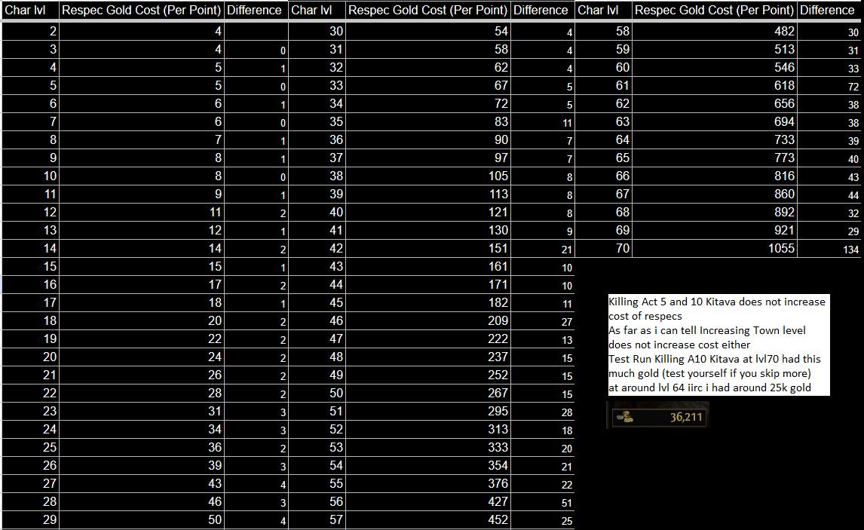Select the gold amount 36,211
This screenshot has width=864, height=530.
pyautogui.click(x=686, y=417)
